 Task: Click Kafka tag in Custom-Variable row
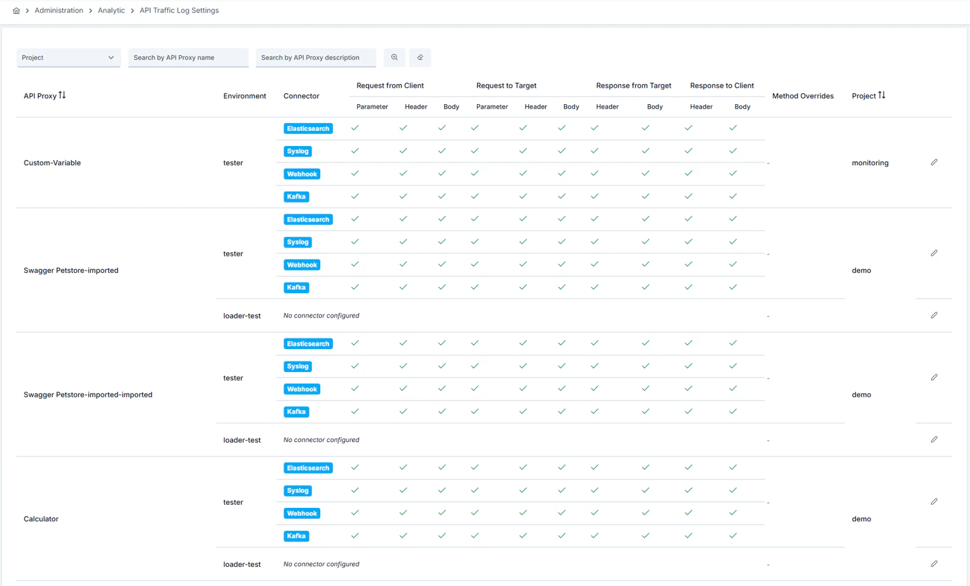[296, 197]
